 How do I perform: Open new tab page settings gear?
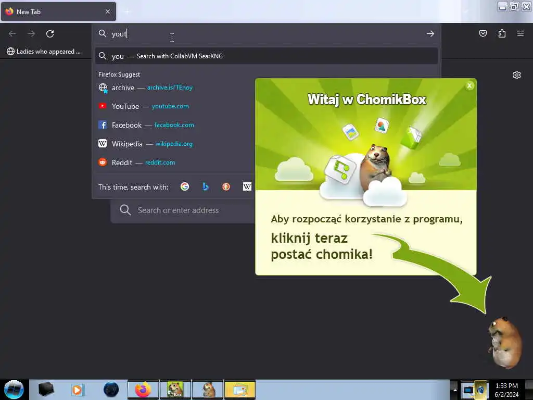tap(517, 75)
